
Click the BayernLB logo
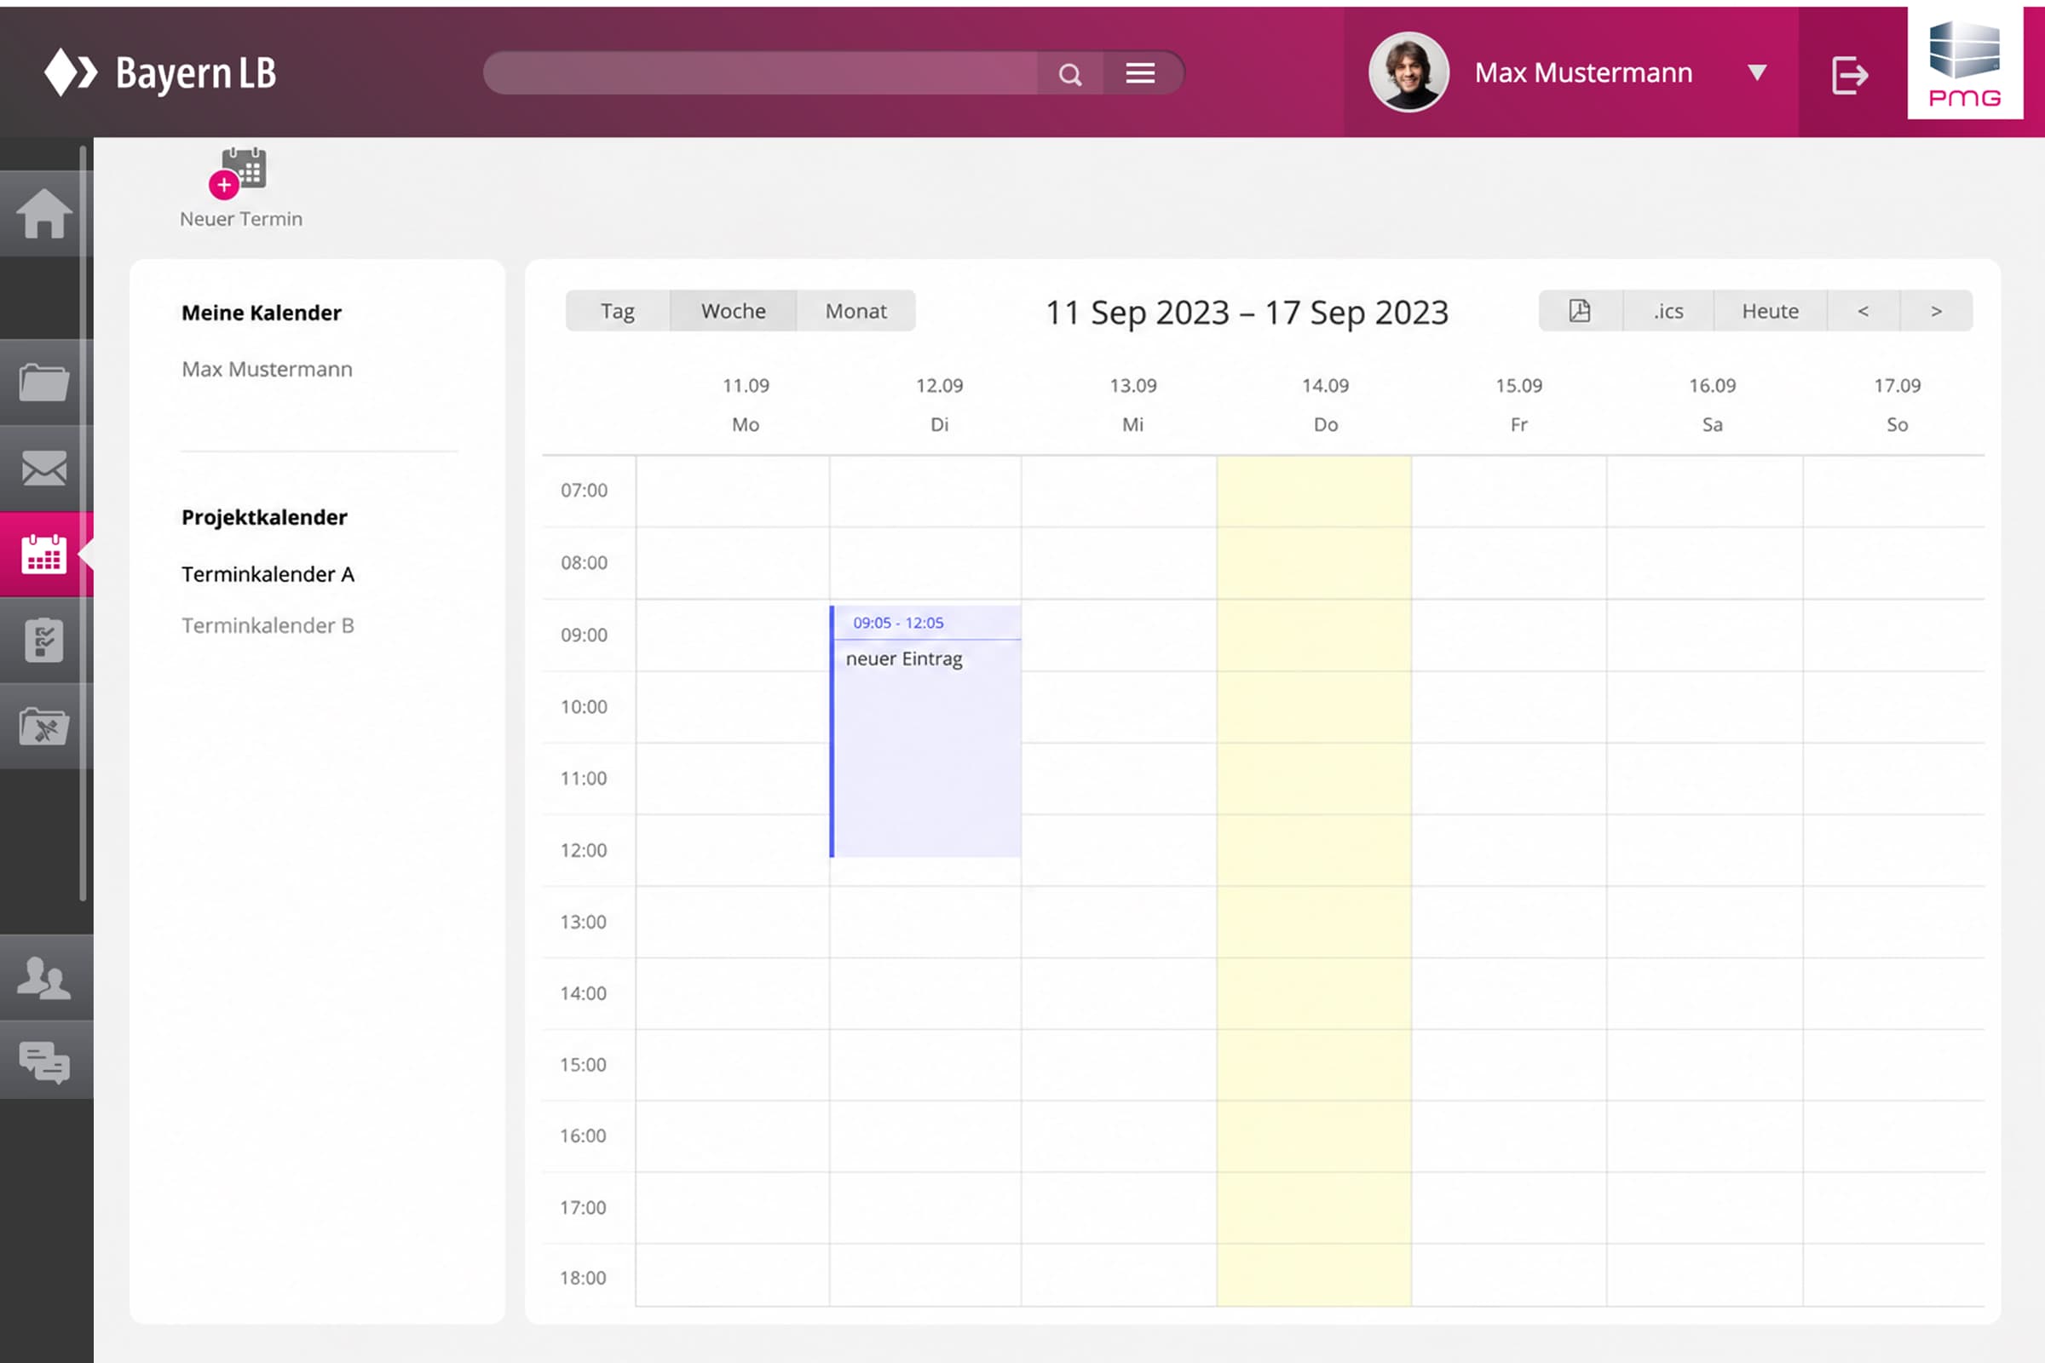pos(161,73)
